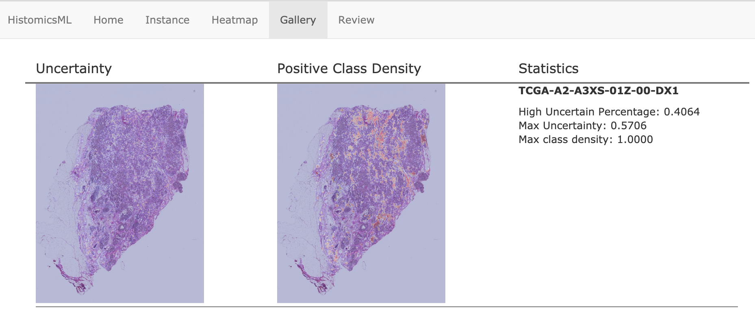
Task: Open the Uncertainty slide thumbnail
Action: pyautogui.click(x=120, y=193)
